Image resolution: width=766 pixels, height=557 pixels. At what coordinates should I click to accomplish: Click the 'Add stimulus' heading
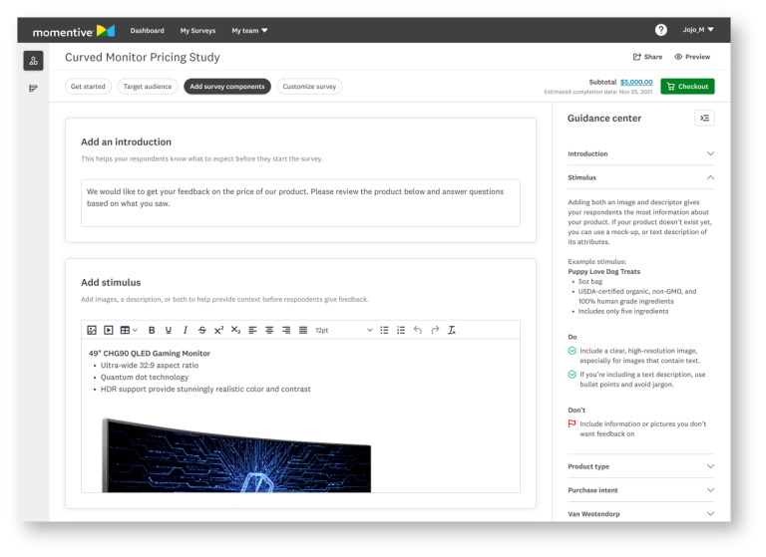pyautogui.click(x=111, y=283)
